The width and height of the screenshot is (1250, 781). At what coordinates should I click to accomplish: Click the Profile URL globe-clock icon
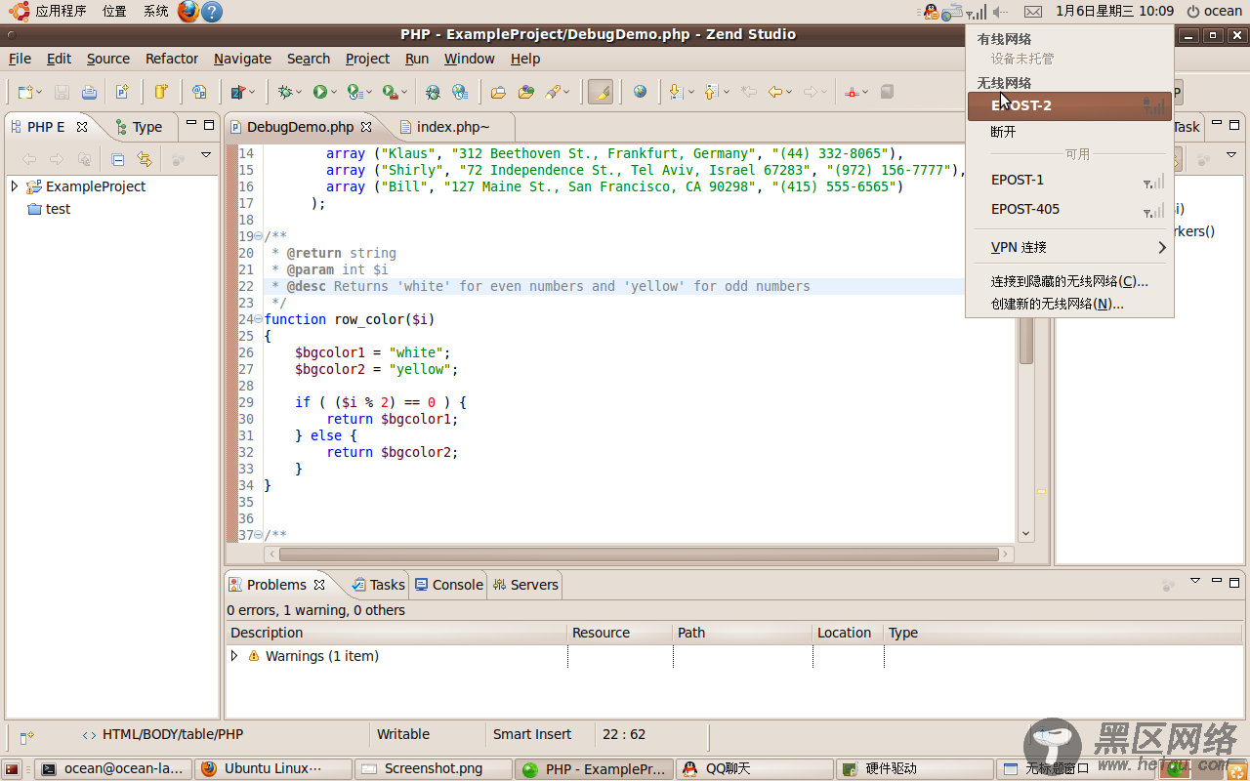point(460,92)
